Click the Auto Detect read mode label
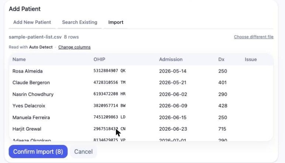285x163 pixels. (x=41, y=47)
